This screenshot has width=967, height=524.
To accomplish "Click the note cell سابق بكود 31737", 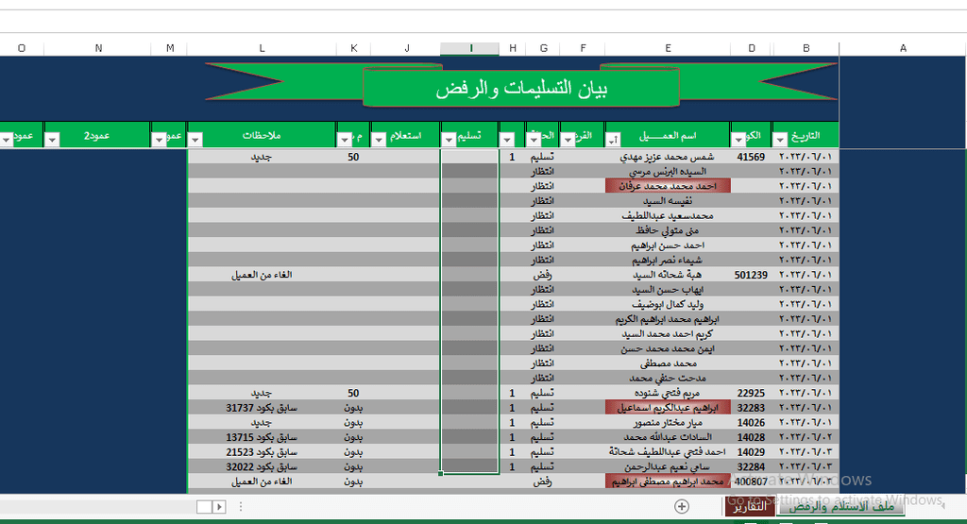I will (262, 408).
